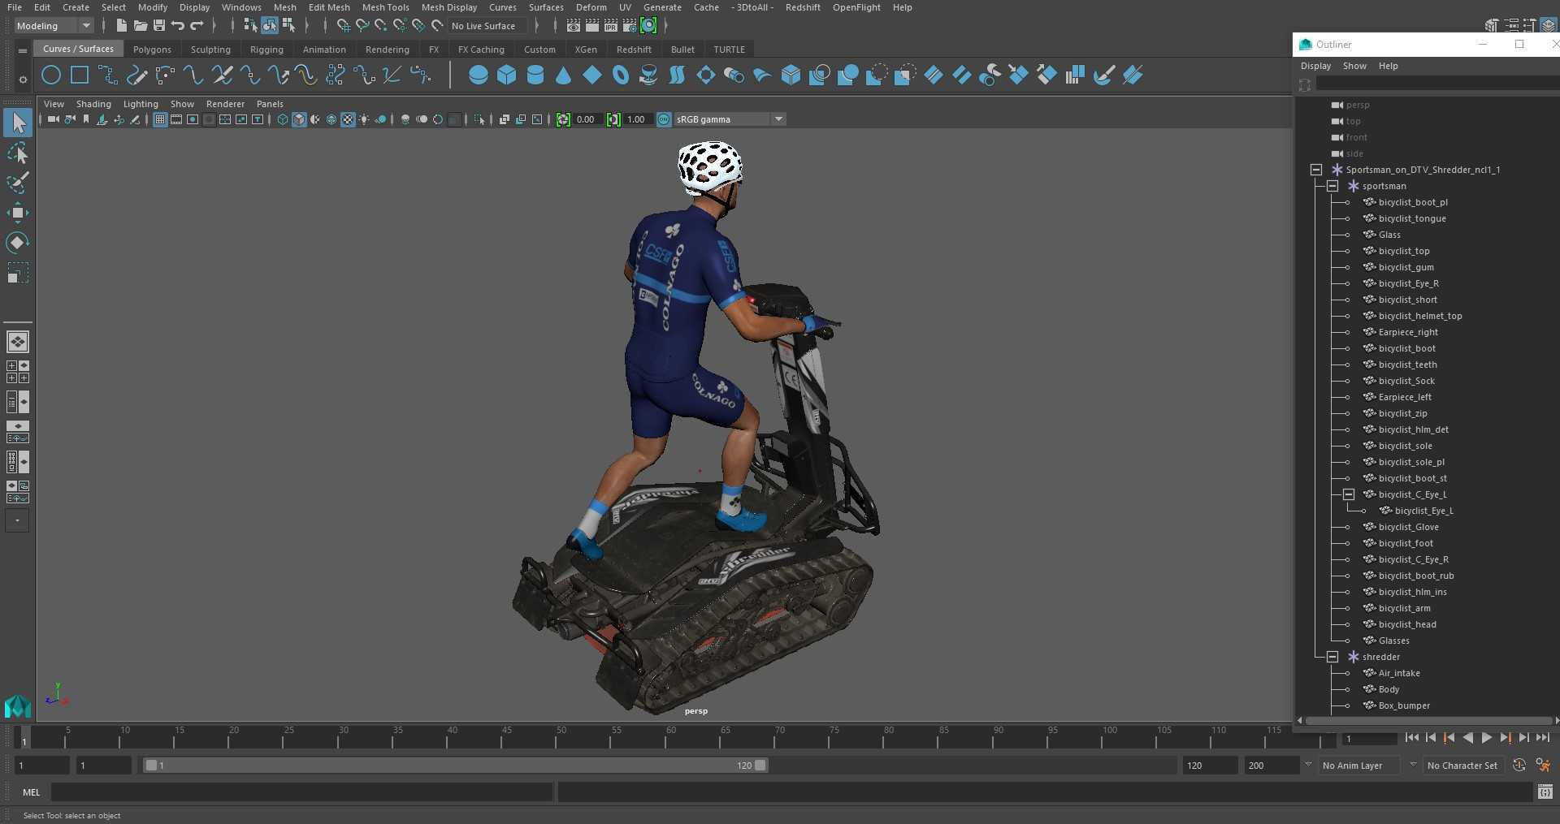This screenshot has width=1560, height=824.
Task: Toggle textured display in viewport
Action: [x=348, y=119]
